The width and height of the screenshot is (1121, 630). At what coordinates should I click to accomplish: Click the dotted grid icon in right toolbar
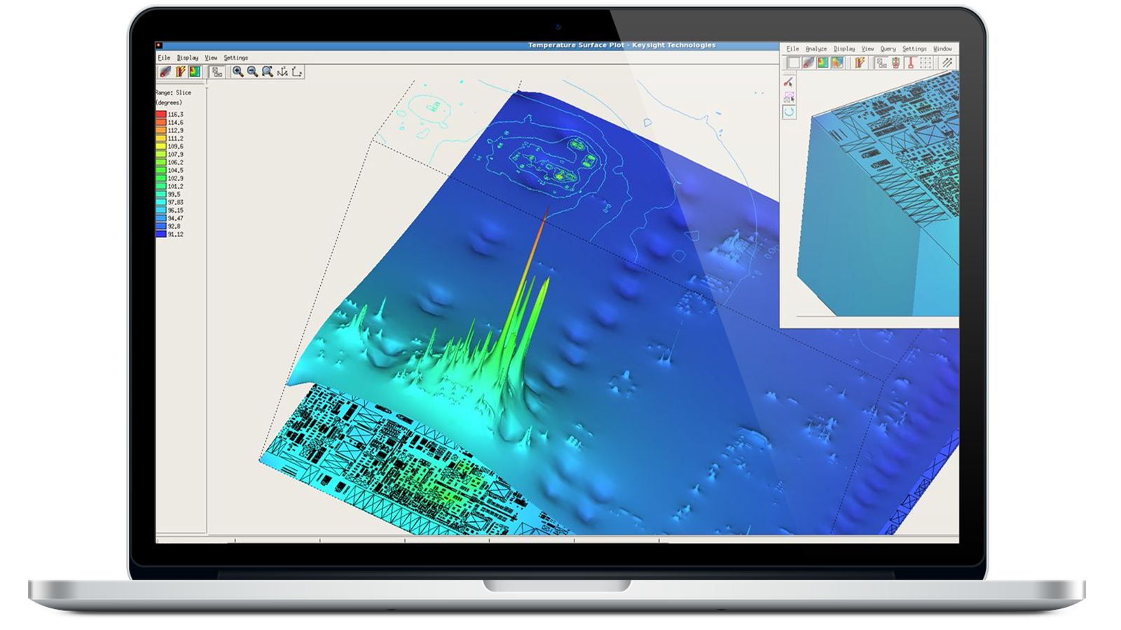[x=926, y=63]
